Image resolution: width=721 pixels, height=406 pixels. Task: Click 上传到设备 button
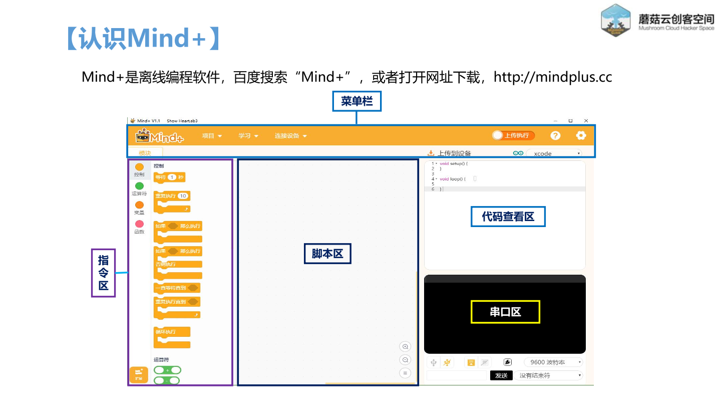pyautogui.click(x=449, y=153)
